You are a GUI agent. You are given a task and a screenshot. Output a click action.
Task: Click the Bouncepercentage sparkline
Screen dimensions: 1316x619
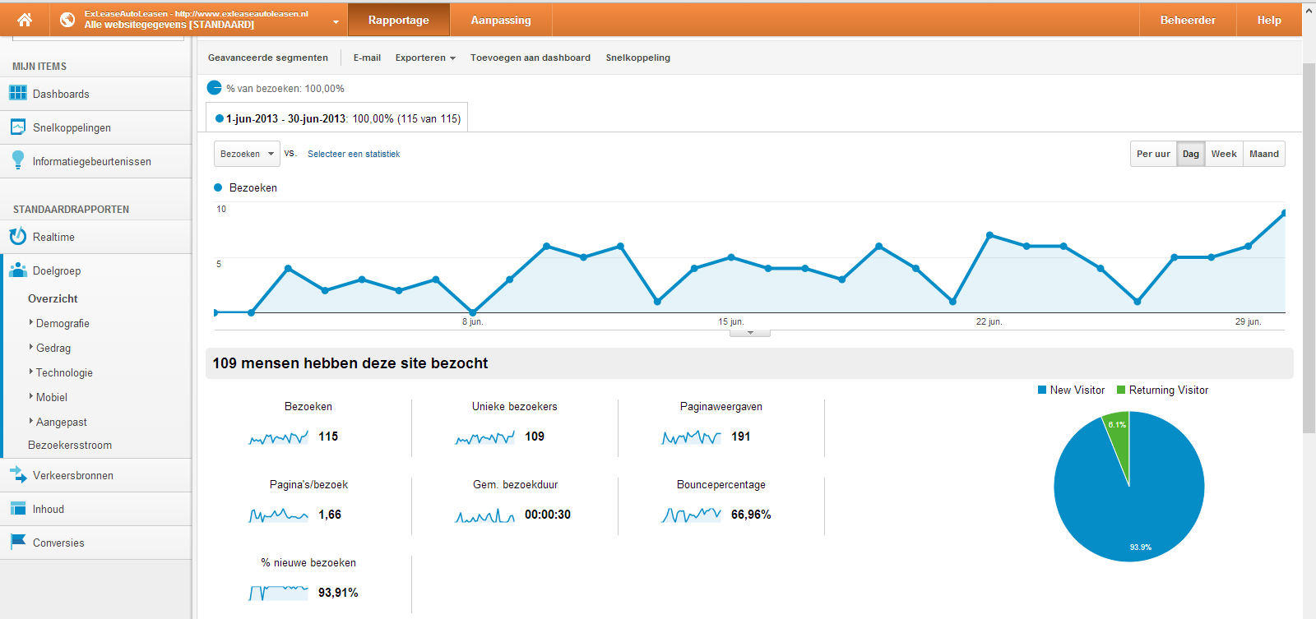(692, 515)
